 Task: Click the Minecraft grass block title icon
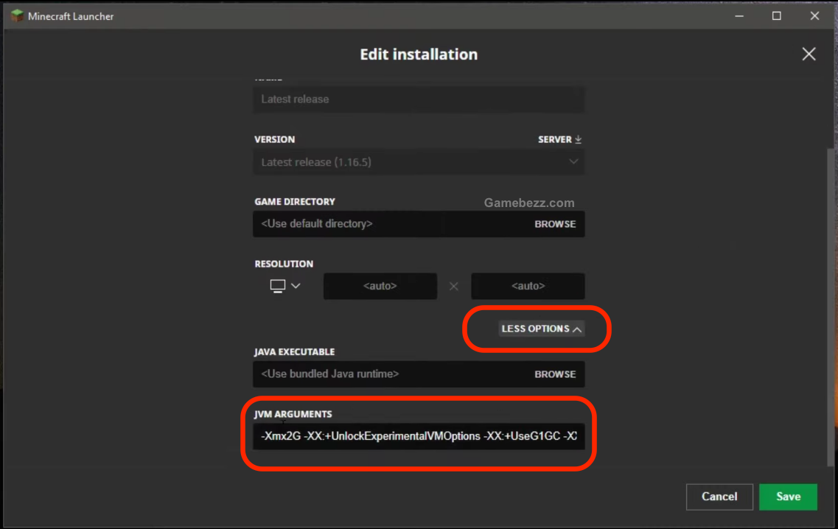tap(17, 16)
